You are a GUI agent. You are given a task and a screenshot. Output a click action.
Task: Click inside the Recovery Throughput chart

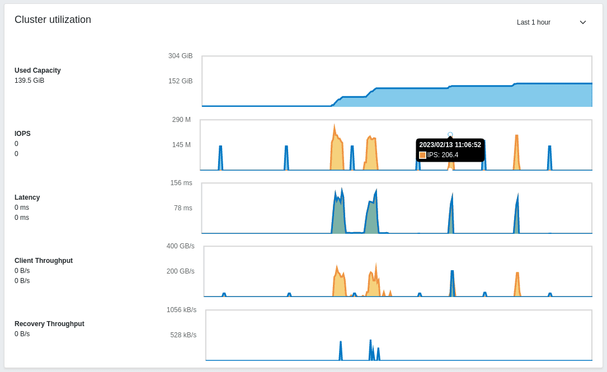[x=398, y=335]
